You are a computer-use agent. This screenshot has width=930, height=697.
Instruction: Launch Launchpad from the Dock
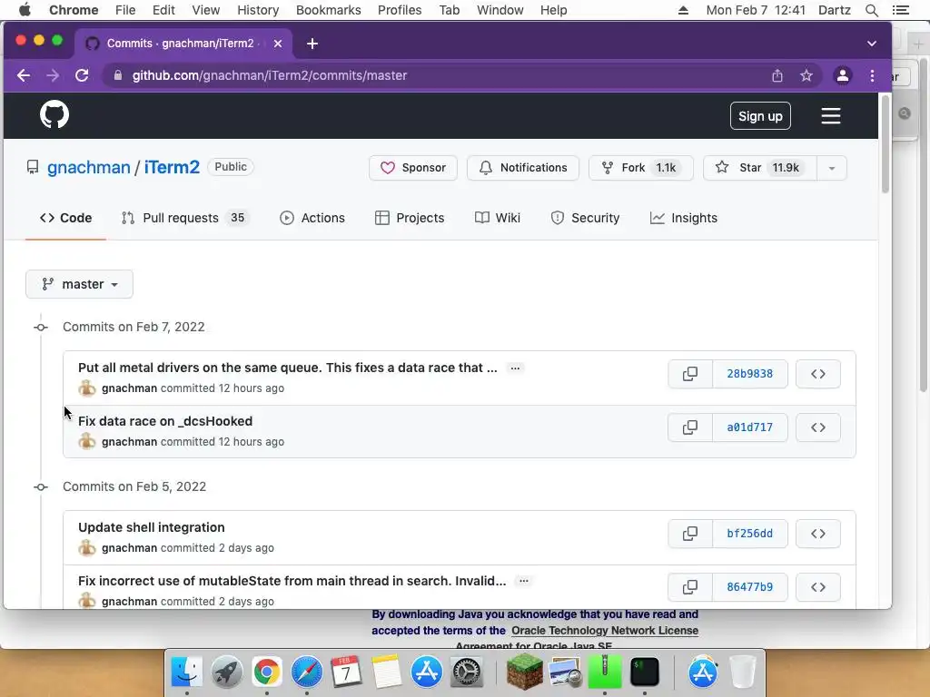coord(226,672)
